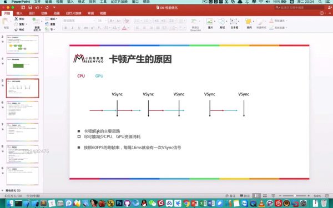
Task: Click Convert to SmartArt icon
Action: point(194,22)
